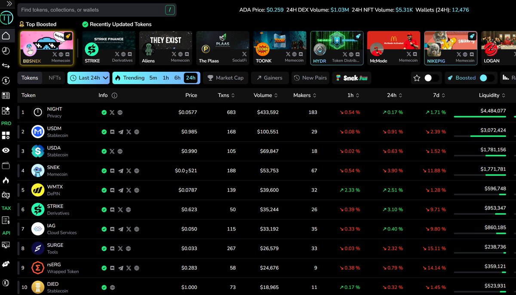Image resolution: width=516 pixels, height=295 pixels.
Task: Open website globe in DJED row
Action: click(112, 287)
